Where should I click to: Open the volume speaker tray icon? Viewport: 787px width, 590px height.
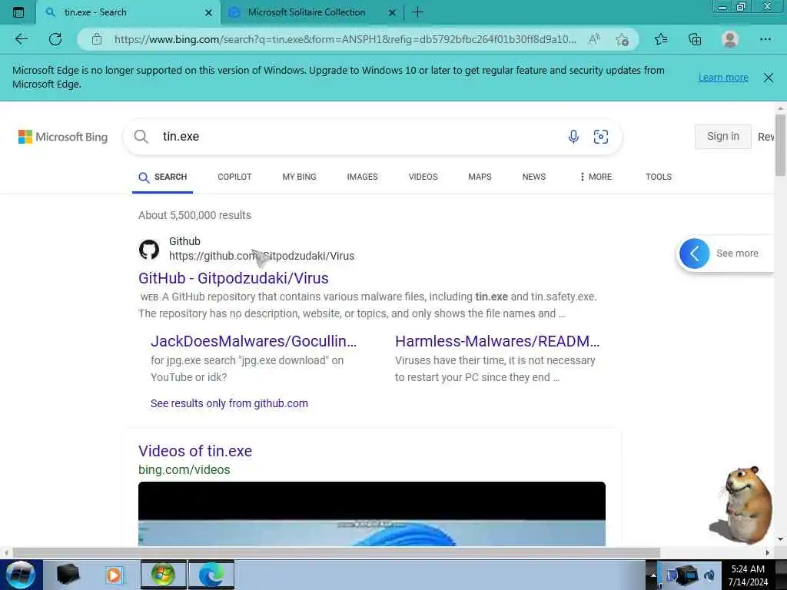tap(709, 575)
